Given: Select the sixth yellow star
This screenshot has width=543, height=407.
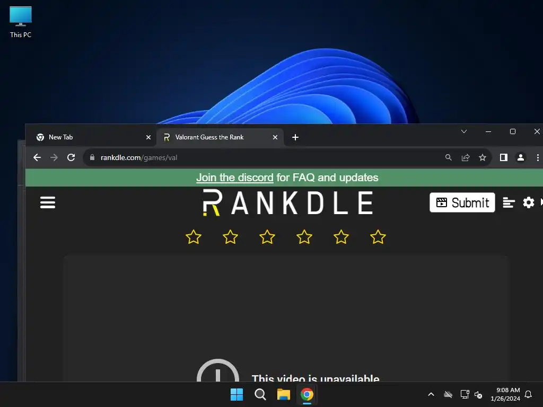Looking at the screenshot, I should click(x=378, y=237).
